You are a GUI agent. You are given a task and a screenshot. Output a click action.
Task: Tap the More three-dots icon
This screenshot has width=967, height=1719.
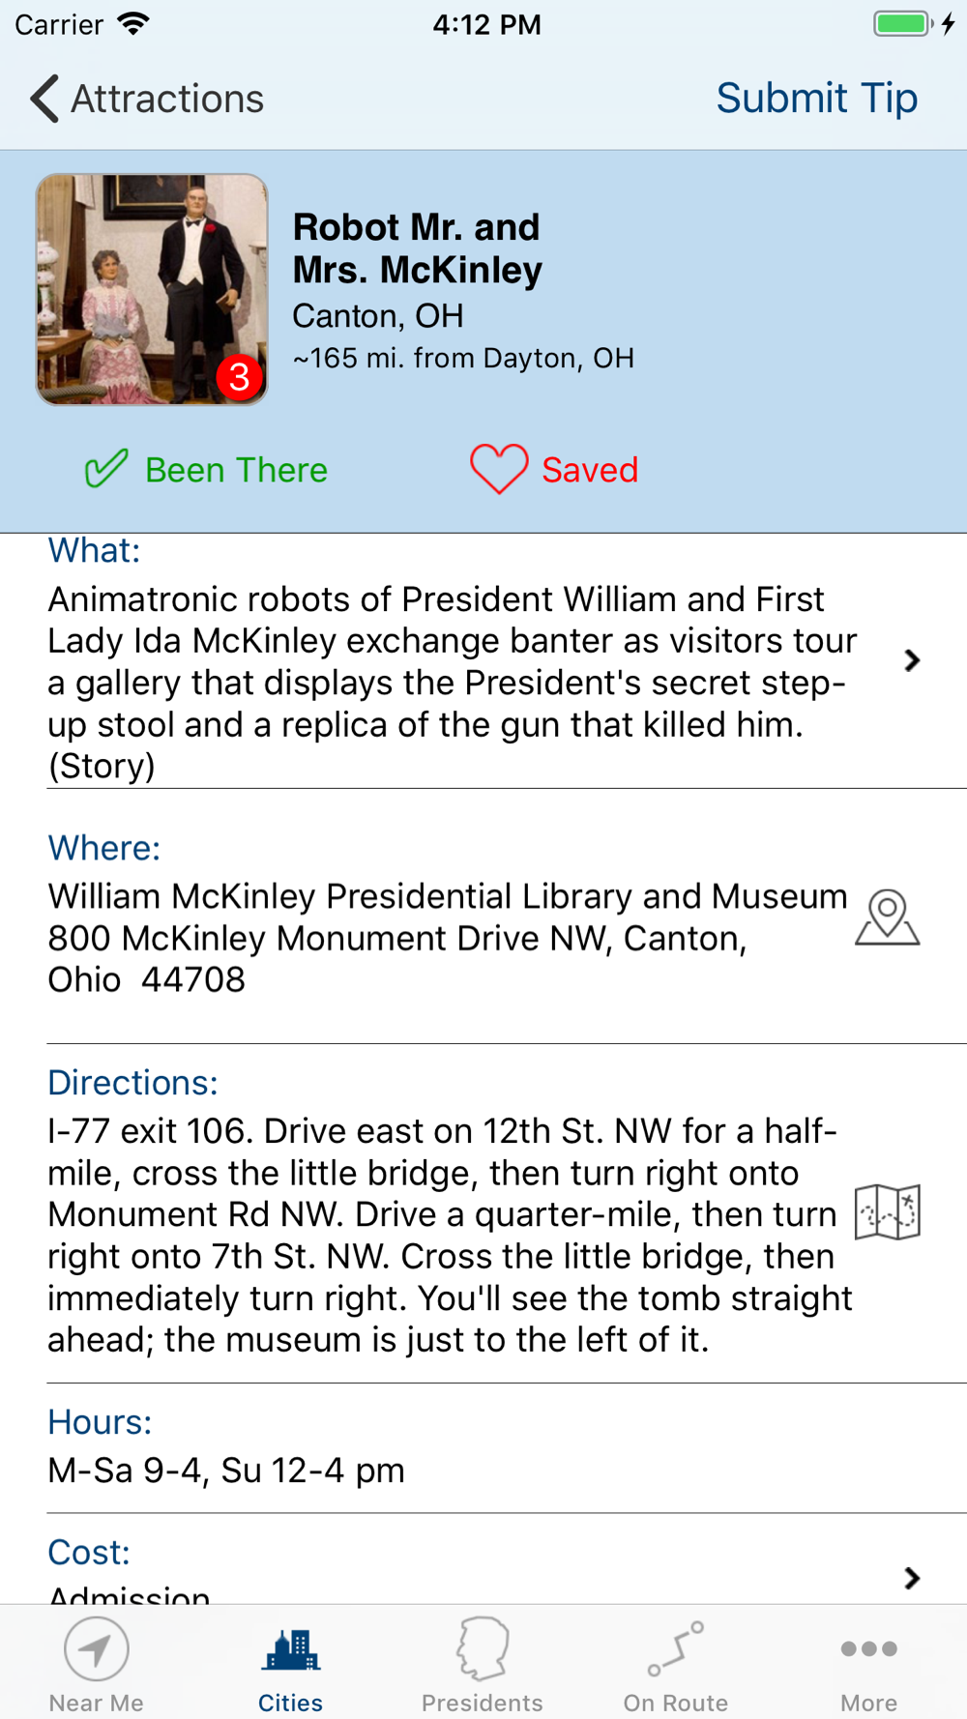(868, 1648)
